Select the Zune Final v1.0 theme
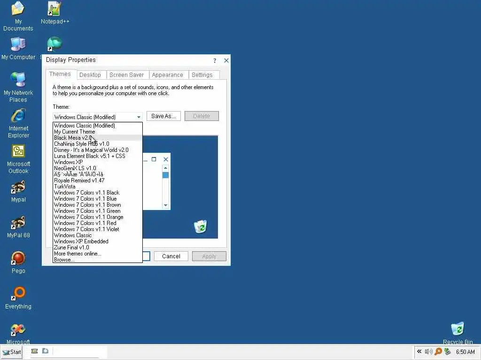Viewport: 481px width, 360px height. [x=98, y=247]
